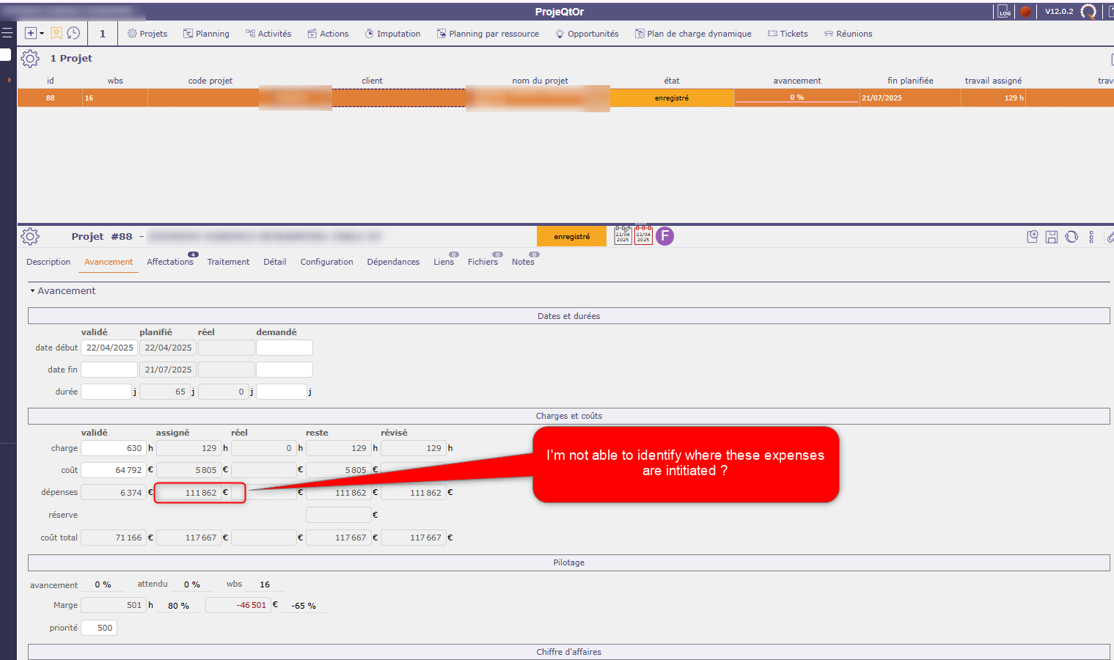
Task: Click the orange enregistré status selector
Action: point(571,237)
